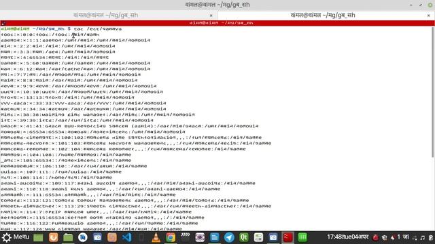The width and height of the screenshot is (435, 244).
Task: Open the Qt application icon
Action: click(244, 237)
